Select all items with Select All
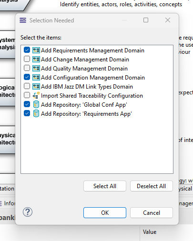This screenshot has width=193, height=241. coord(105,186)
